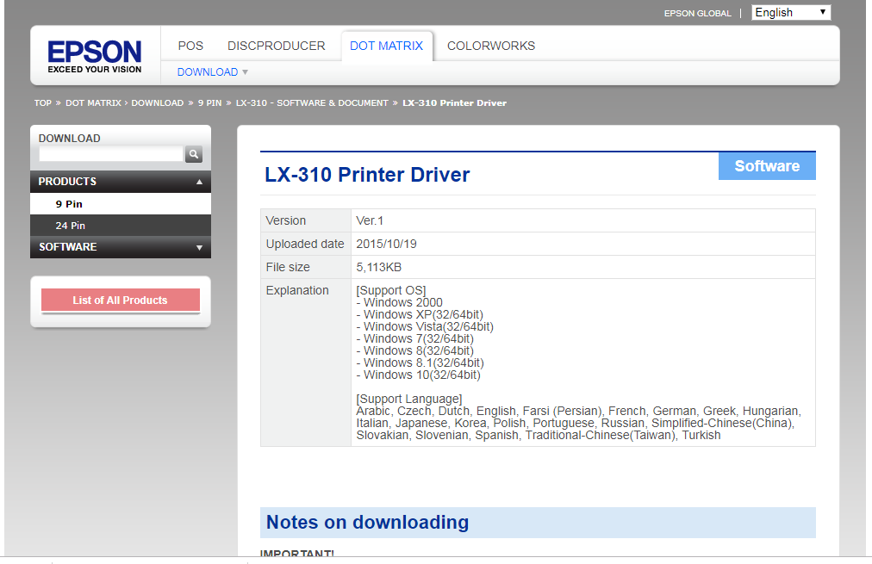
Task: Click the Notes on downloading heading
Action: coord(368,523)
